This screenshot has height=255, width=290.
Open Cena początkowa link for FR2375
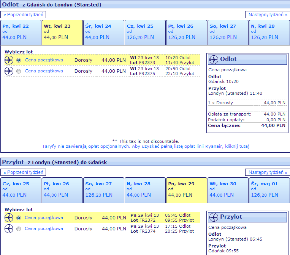(x=44, y=71)
